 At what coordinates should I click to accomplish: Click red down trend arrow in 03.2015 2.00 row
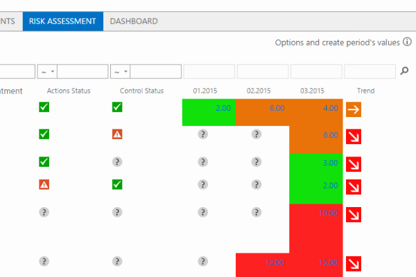pos(354,187)
